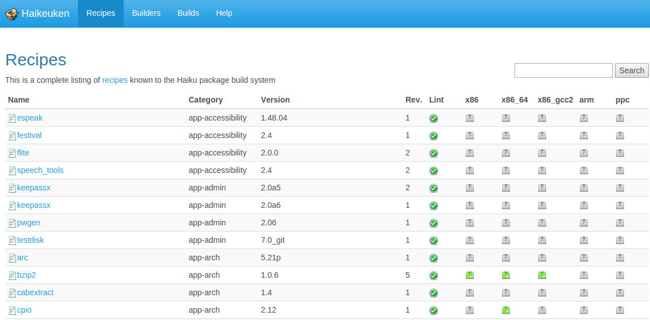Open the cpio recipe link
Screen dimensions: 650x320
24,310
